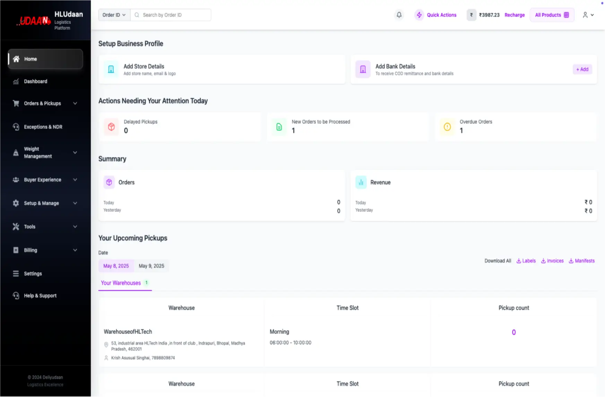Click the Quick Actions label
605x397 pixels.
pyautogui.click(x=442, y=15)
